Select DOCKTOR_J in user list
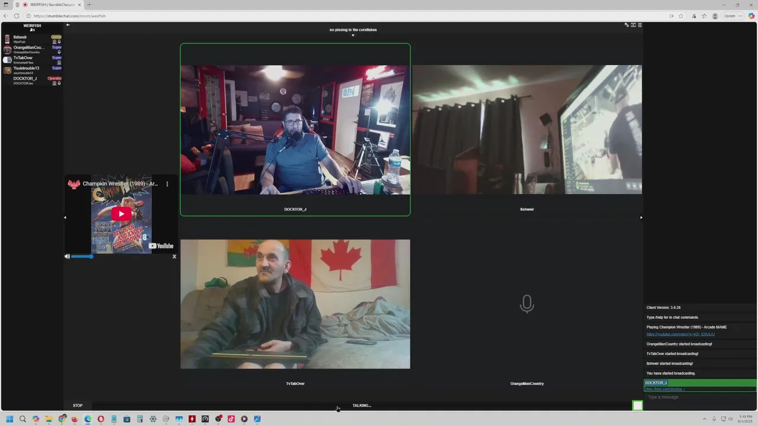 [32, 80]
